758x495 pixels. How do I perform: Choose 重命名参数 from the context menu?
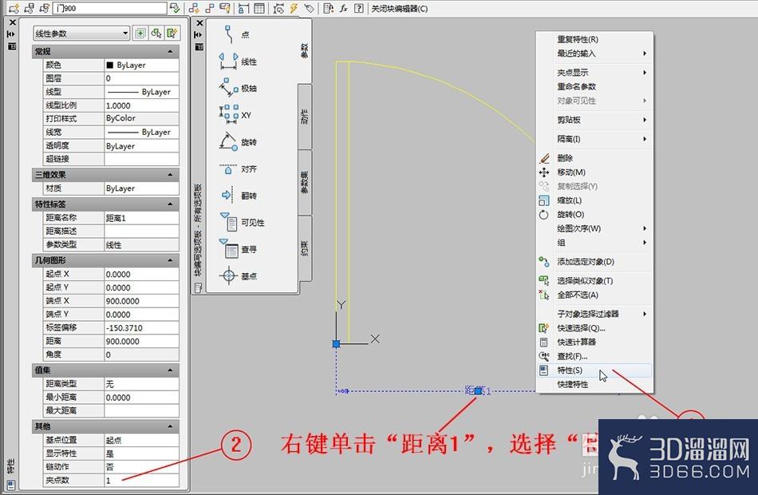pos(594,86)
